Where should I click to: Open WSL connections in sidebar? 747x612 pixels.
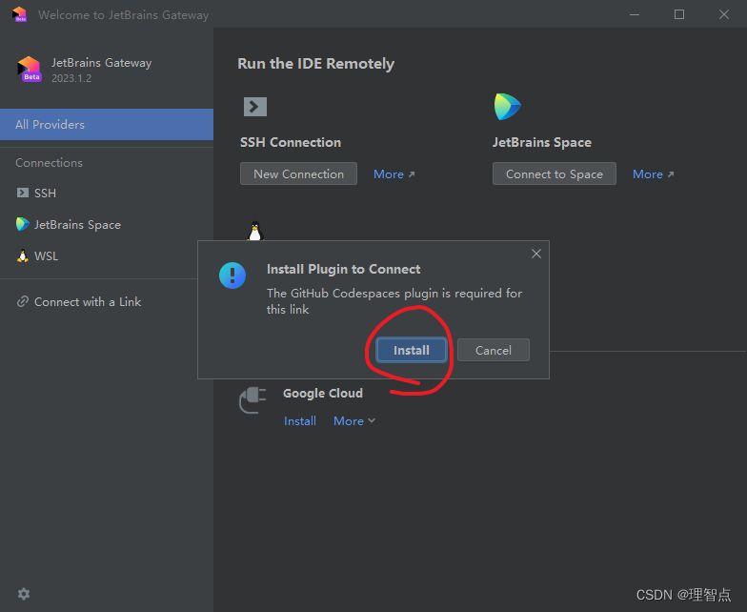(107, 255)
